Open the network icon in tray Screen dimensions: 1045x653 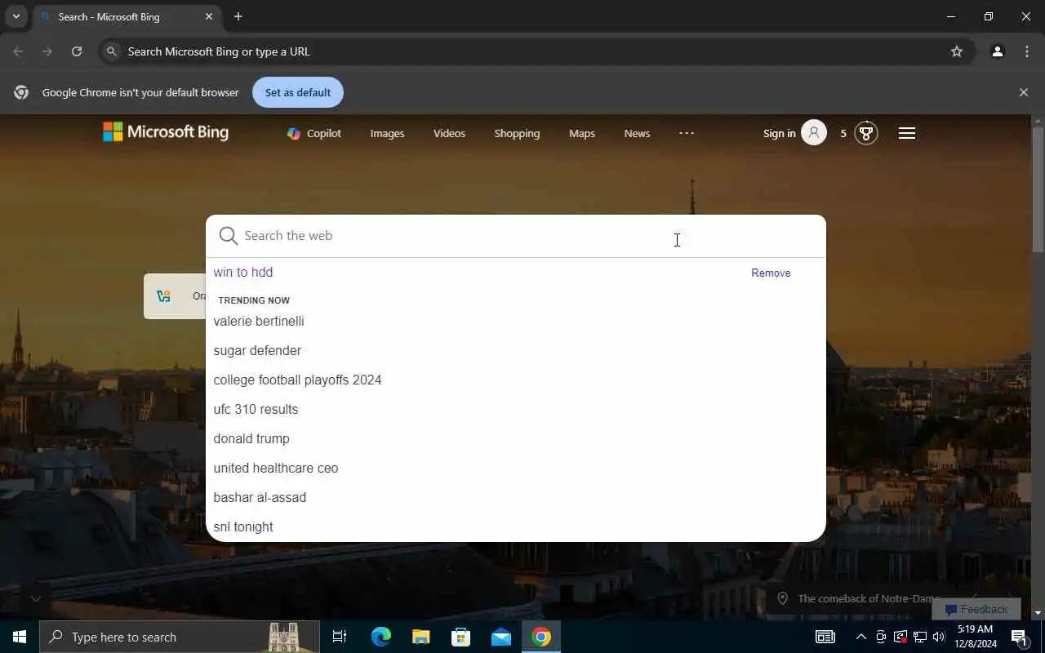(919, 637)
